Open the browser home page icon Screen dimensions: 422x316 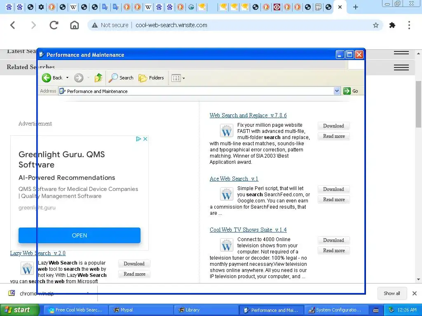point(75,25)
